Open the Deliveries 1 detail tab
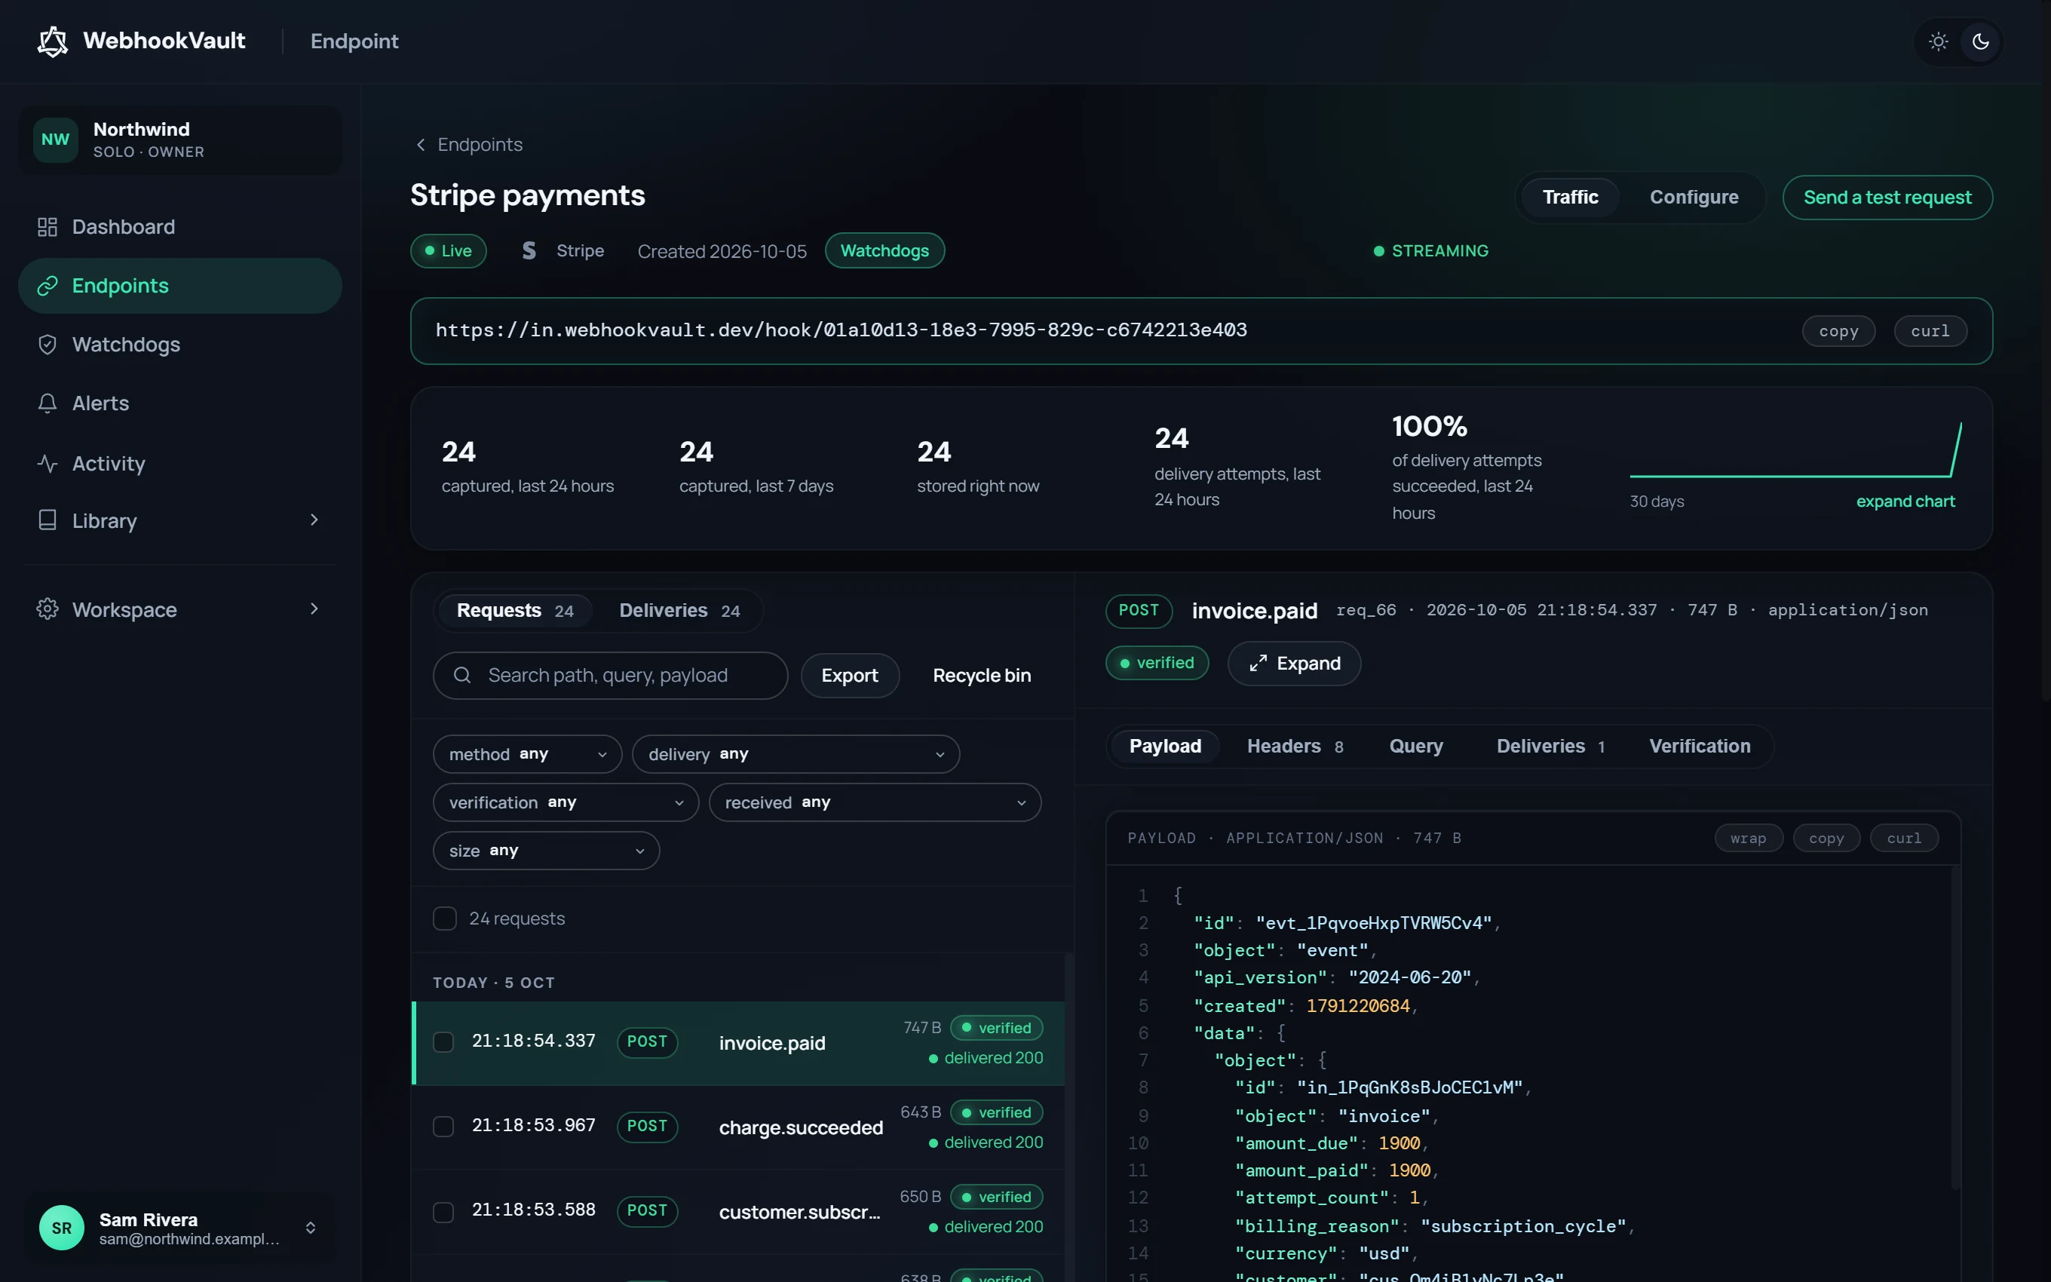This screenshot has height=1282, width=2051. 1550,746
